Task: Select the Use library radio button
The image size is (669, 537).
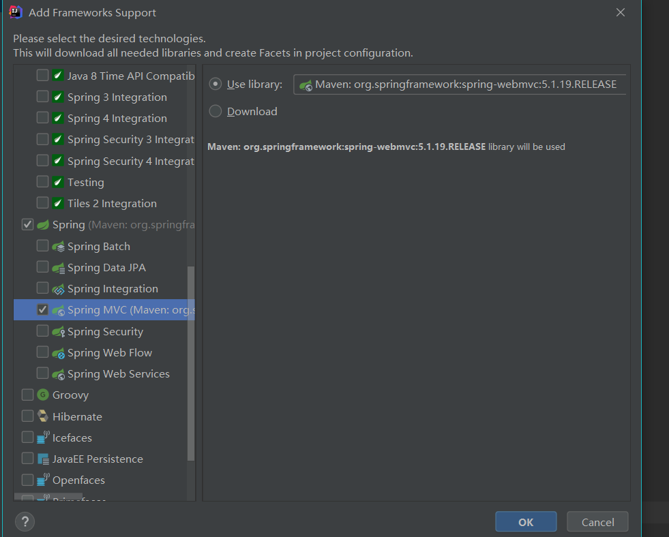Action: [x=215, y=84]
